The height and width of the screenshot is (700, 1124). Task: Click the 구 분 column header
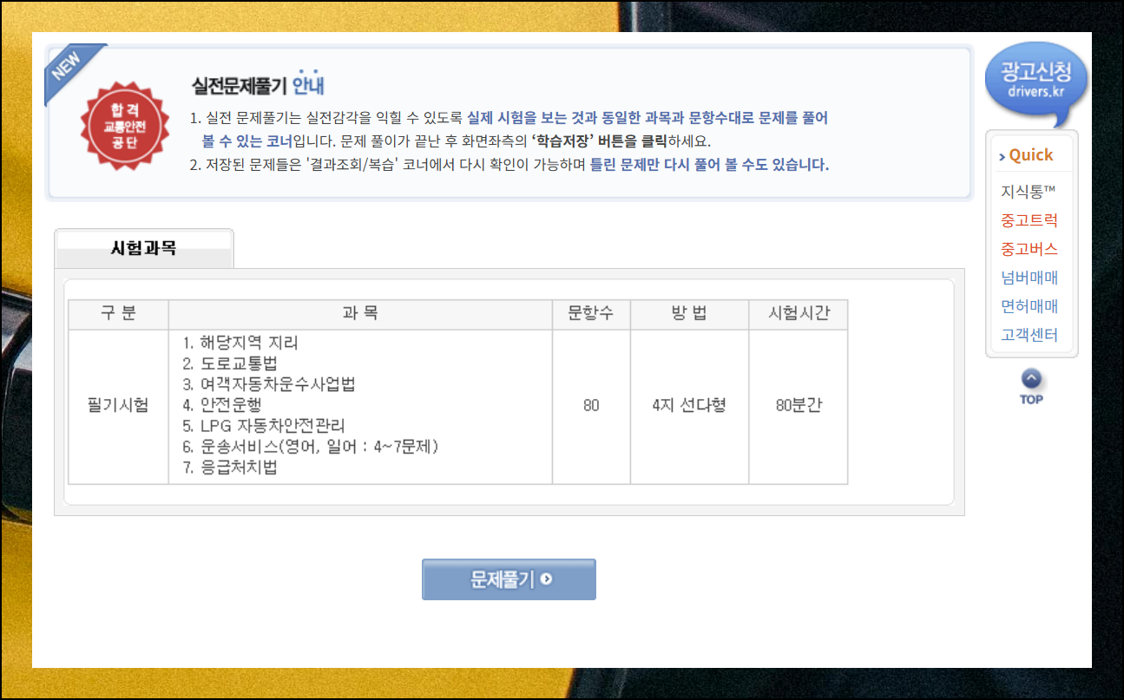tap(119, 315)
